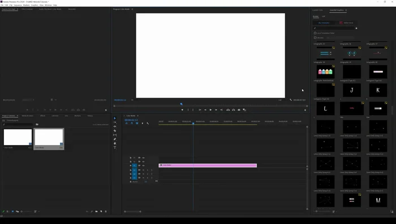Switch to the Media Browser tab
Viewport: 396px width, 224px height.
coord(28,116)
